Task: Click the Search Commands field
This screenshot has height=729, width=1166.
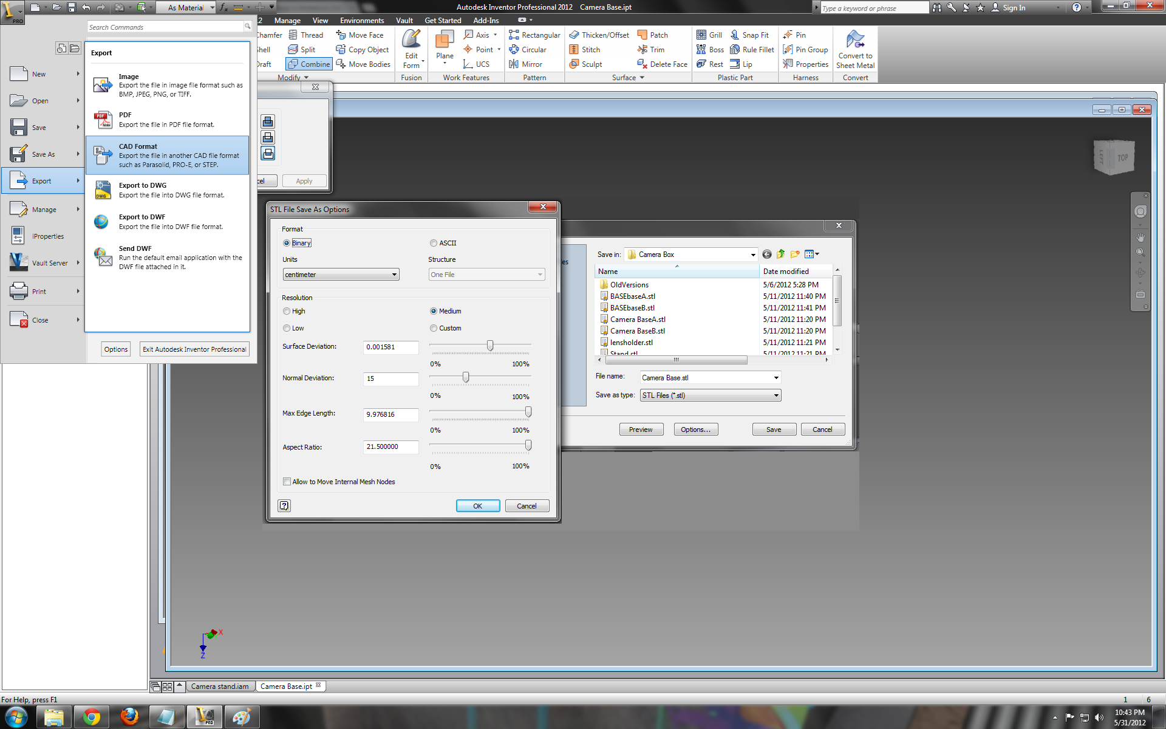Action: click(165, 27)
